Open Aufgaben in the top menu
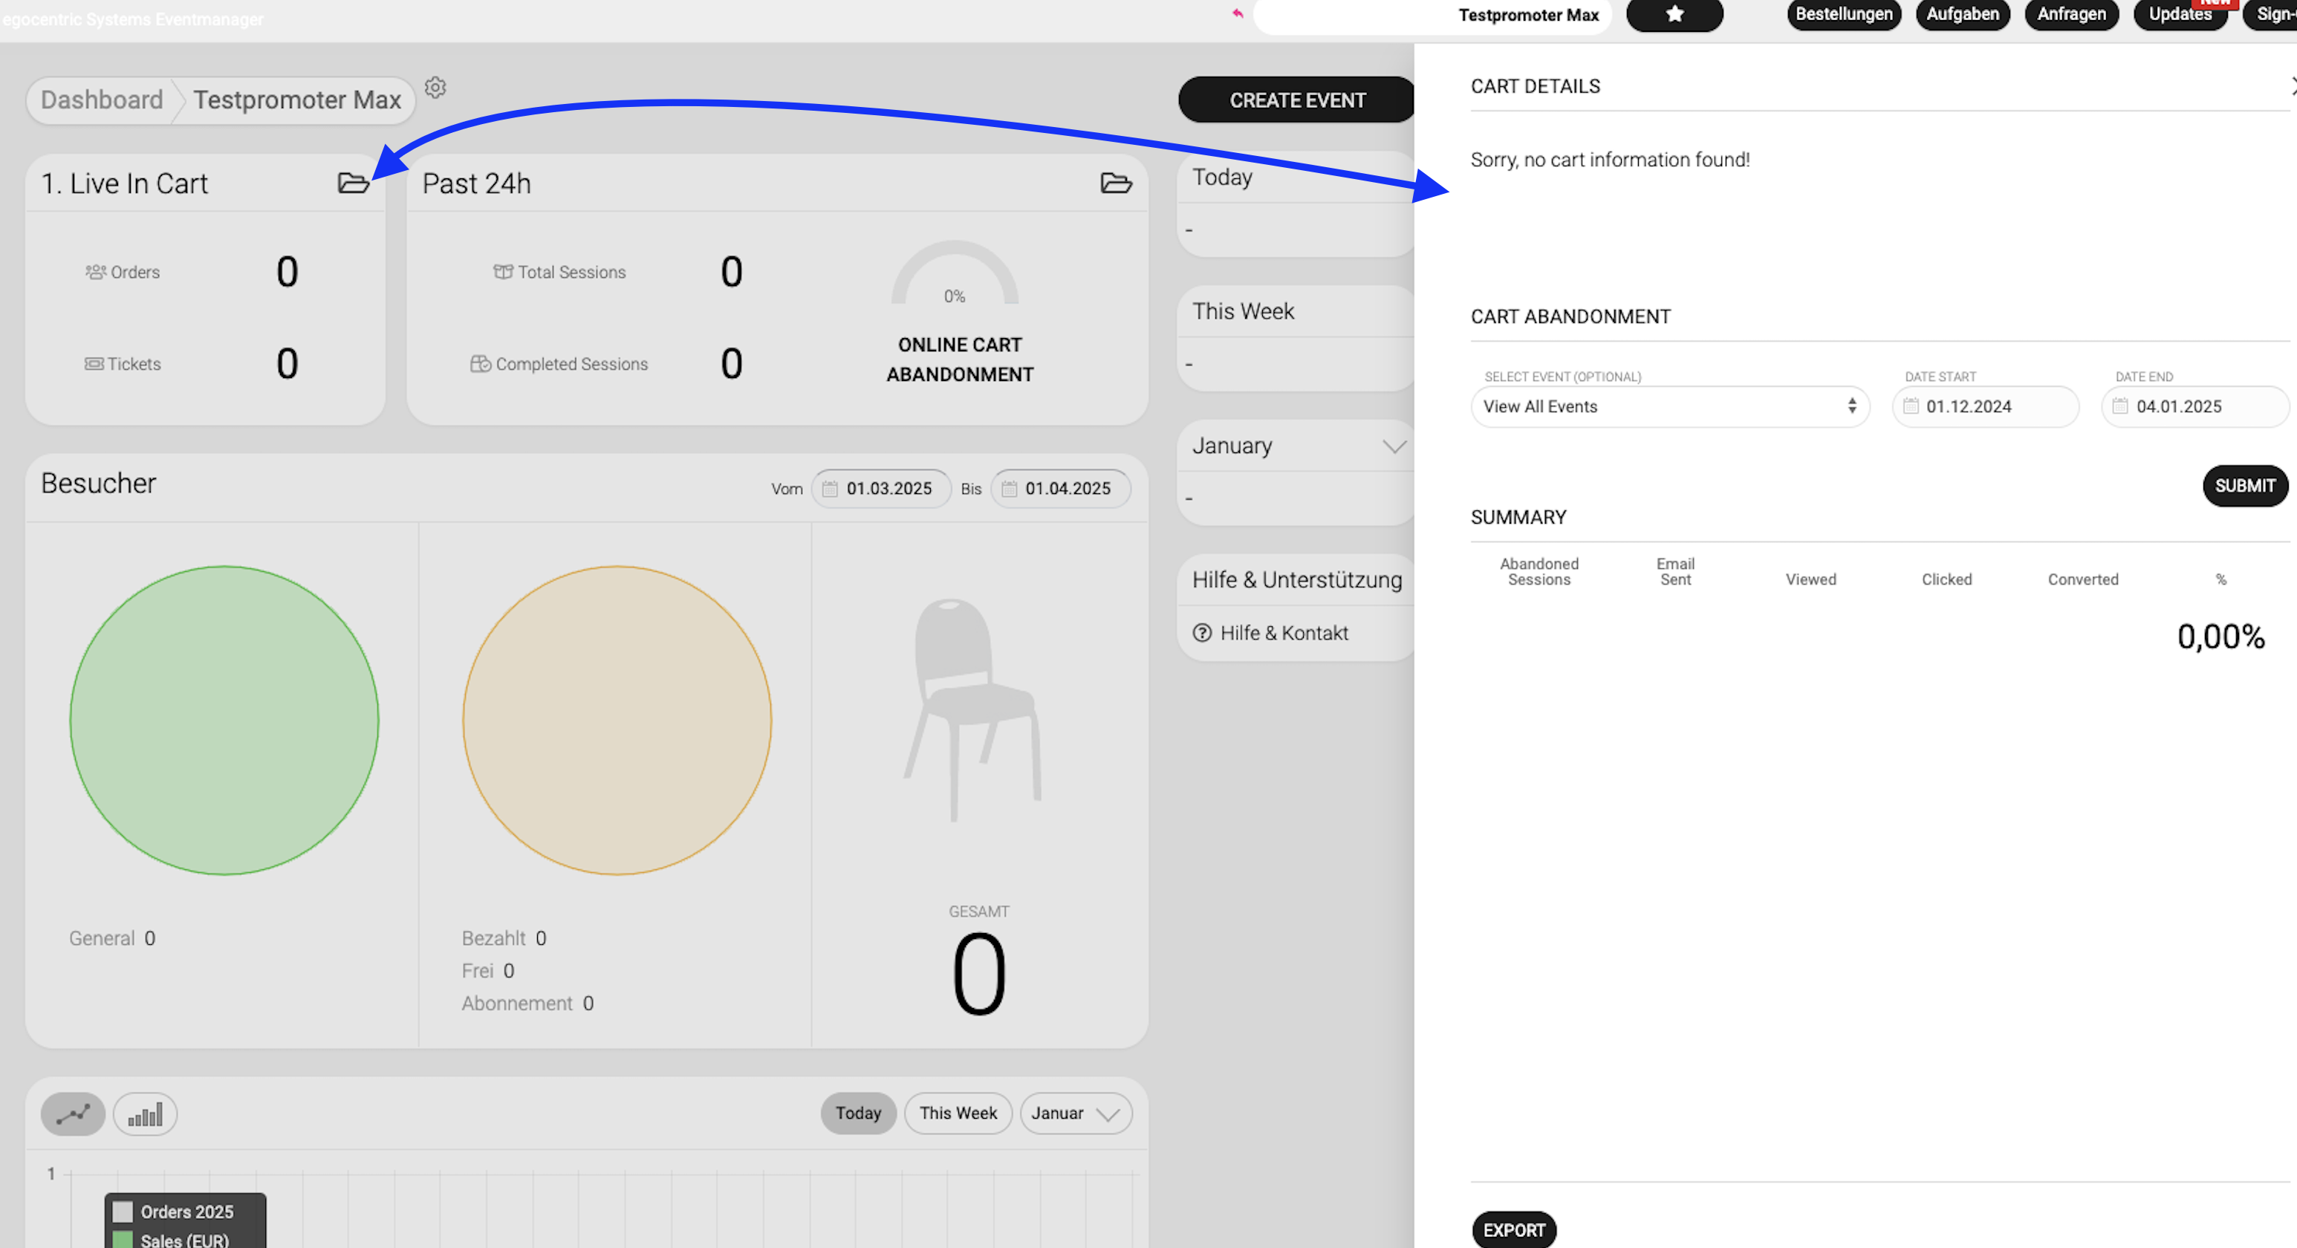 [x=1962, y=14]
